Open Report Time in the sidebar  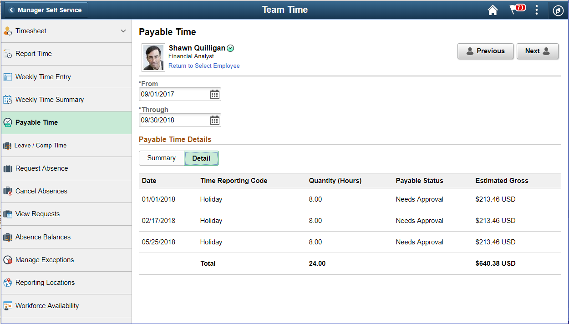point(66,54)
